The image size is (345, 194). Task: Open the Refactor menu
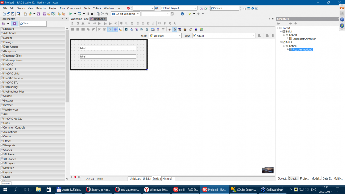(41, 8)
